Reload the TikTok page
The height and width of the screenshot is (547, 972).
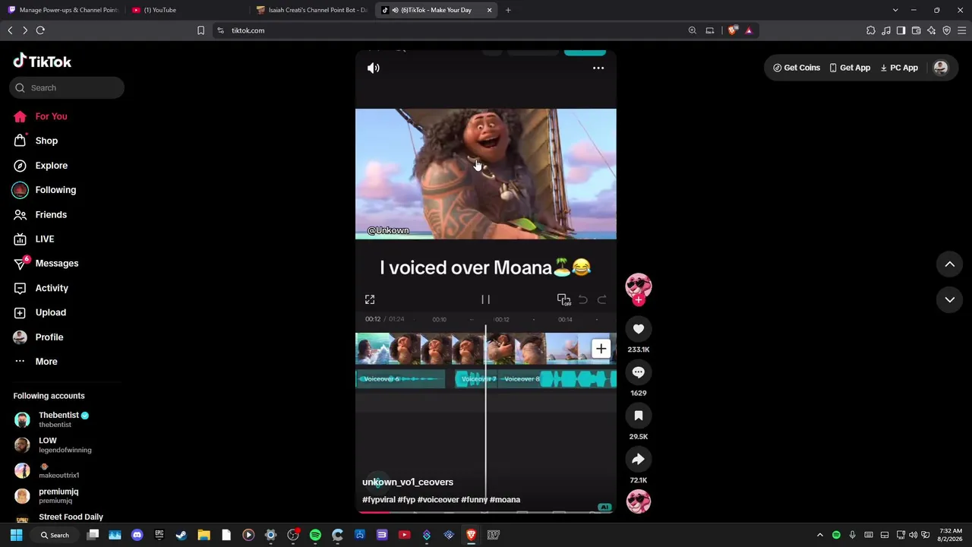tap(40, 30)
